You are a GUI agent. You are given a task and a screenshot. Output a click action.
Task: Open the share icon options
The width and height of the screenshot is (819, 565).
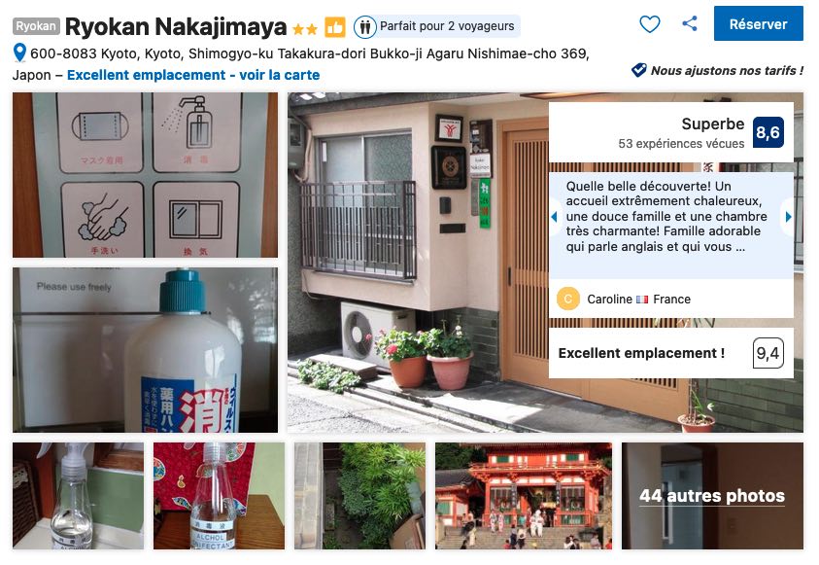pos(690,23)
